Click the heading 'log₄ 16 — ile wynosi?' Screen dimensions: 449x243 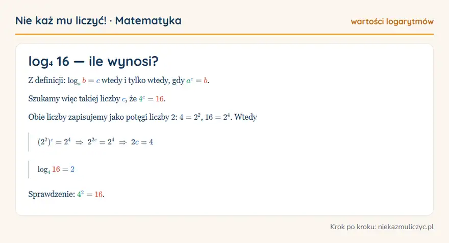93,61
